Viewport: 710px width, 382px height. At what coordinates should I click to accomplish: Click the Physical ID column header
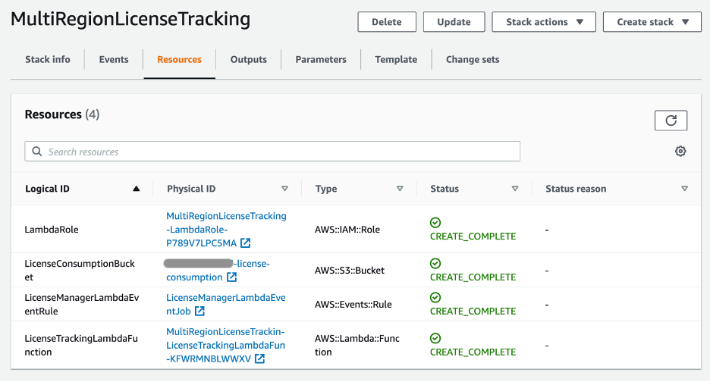[191, 189]
